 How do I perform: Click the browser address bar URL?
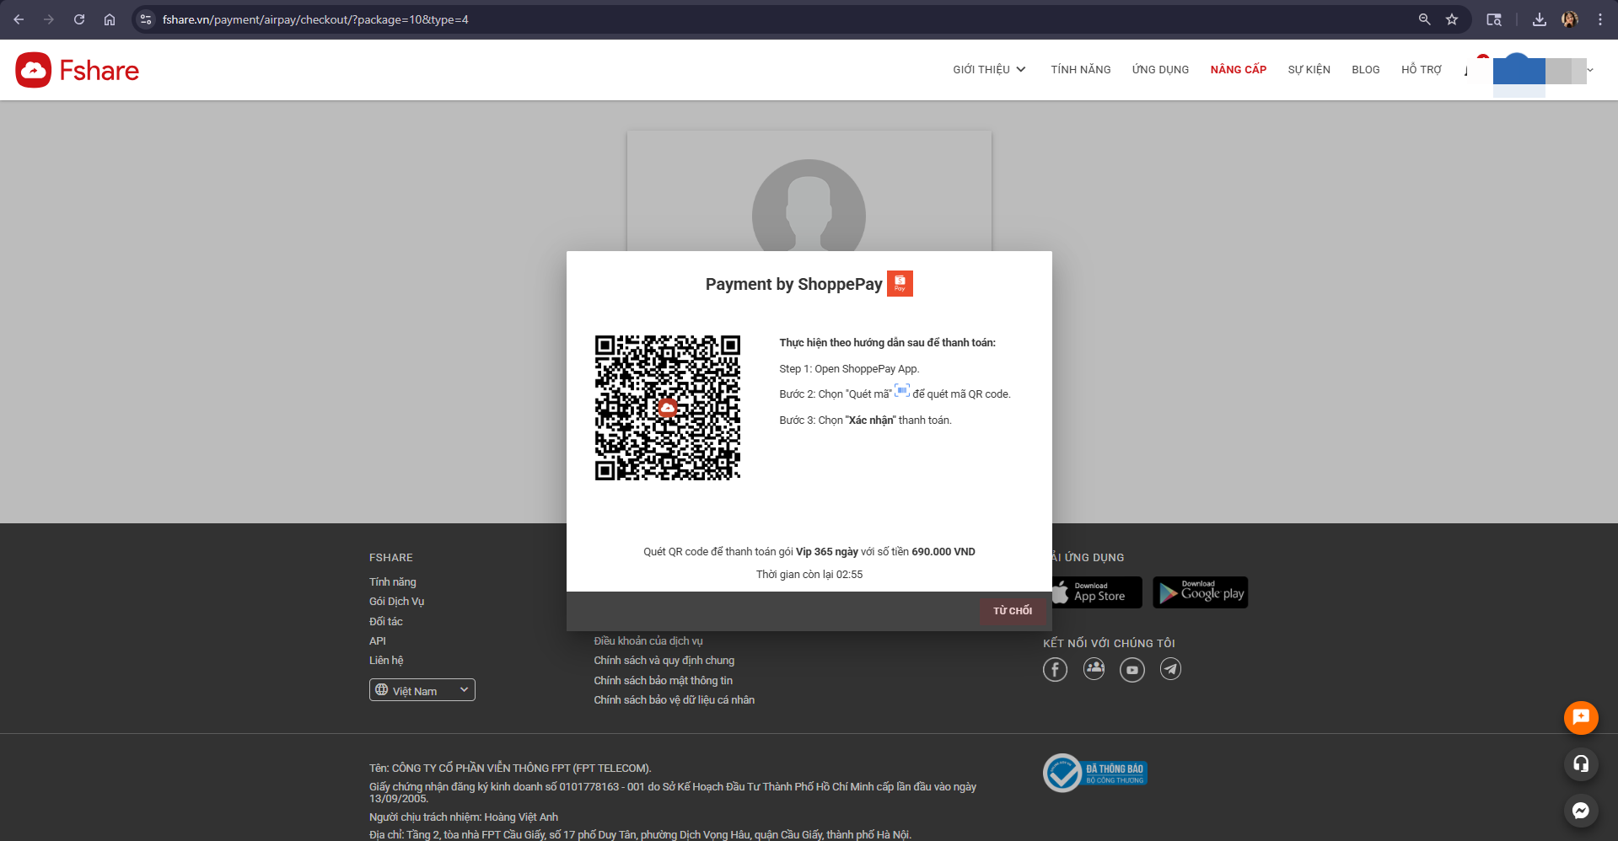tap(315, 19)
